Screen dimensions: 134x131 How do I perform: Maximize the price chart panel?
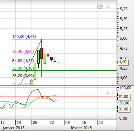click(107, 6)
